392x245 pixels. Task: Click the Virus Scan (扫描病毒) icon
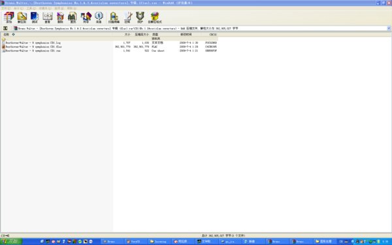coord(114,17)
